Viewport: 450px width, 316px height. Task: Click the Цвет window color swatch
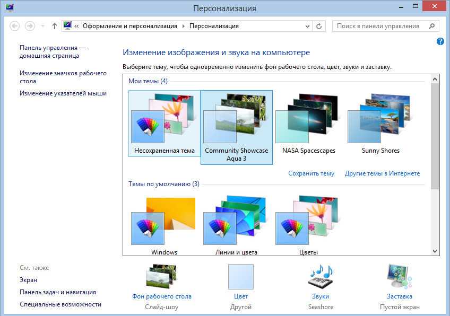pyautogui.click(x=241, y=277)
